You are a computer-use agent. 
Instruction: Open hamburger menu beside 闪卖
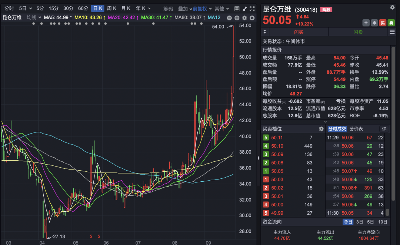click(392, 31)
